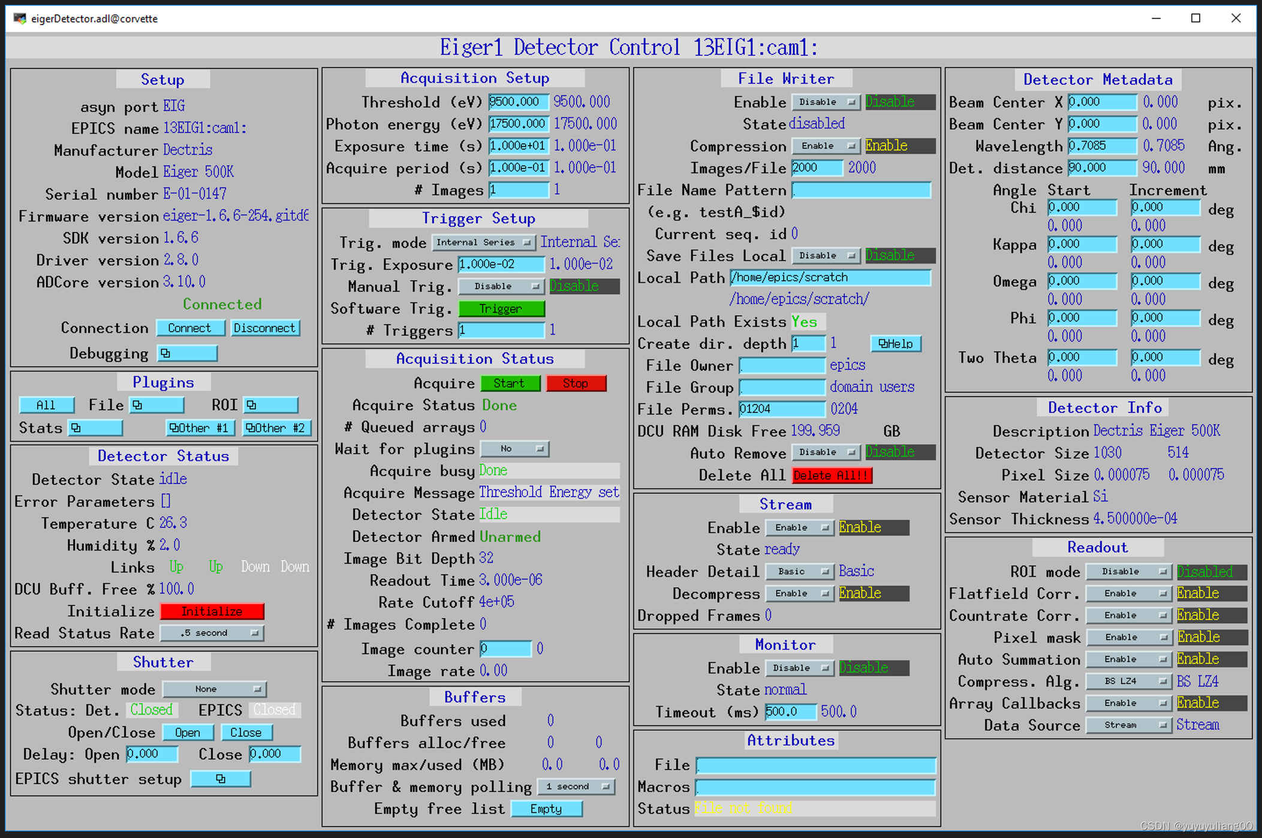Open the EPICS shutter setup screen icon
This screenshot has height=838, width=1262.
(x=220, y=778)
